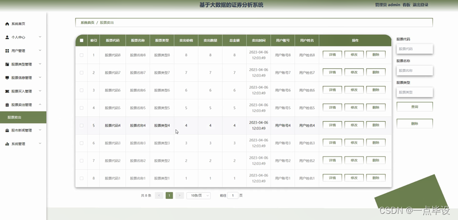Click 管理员 admin label in header
The width and height of the screenshot is (458, 220).
pyautogui.click(x=388, y=5)
